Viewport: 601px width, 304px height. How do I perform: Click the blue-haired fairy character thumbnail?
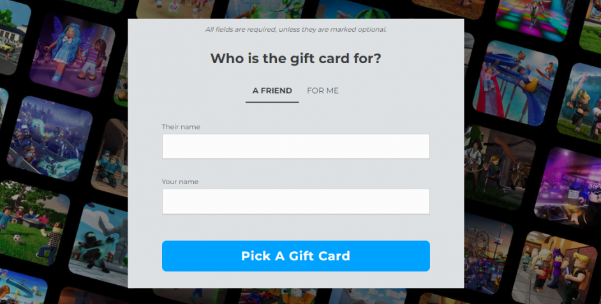pos(72,56)
